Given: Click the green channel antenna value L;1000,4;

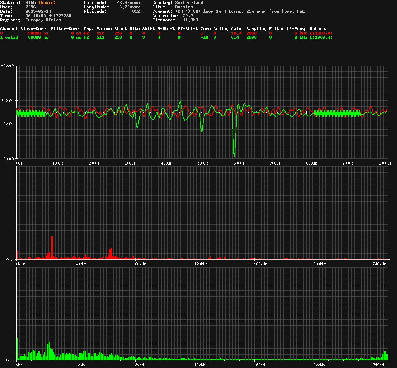Looking at the screenshot, I should [x=321, y=37].
